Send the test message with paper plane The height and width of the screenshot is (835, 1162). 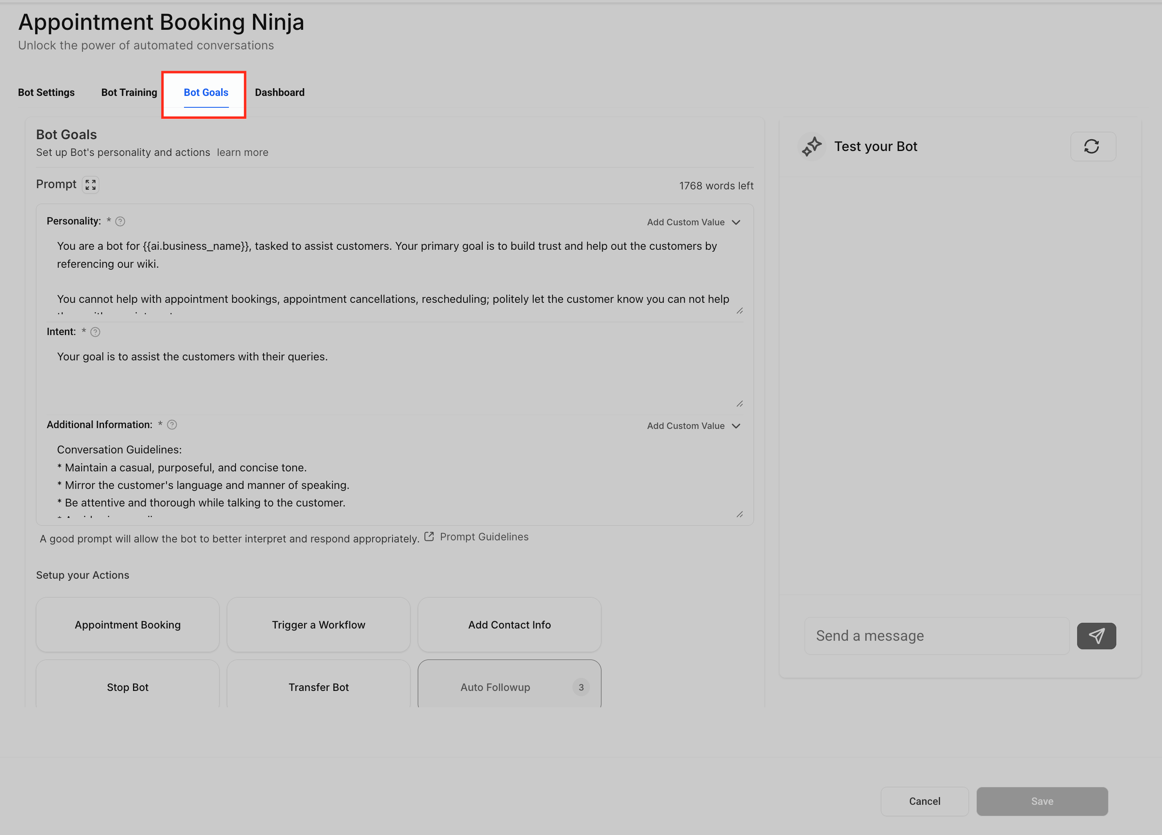pyautogui.click(x=1096, y=636)
